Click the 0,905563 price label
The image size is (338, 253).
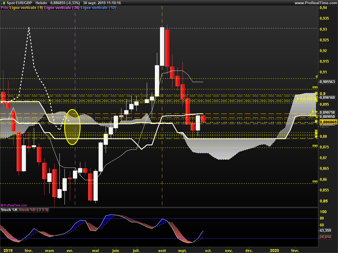coord(327,82)
